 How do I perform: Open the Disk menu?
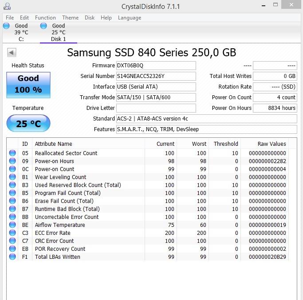[x=90, y=18]
